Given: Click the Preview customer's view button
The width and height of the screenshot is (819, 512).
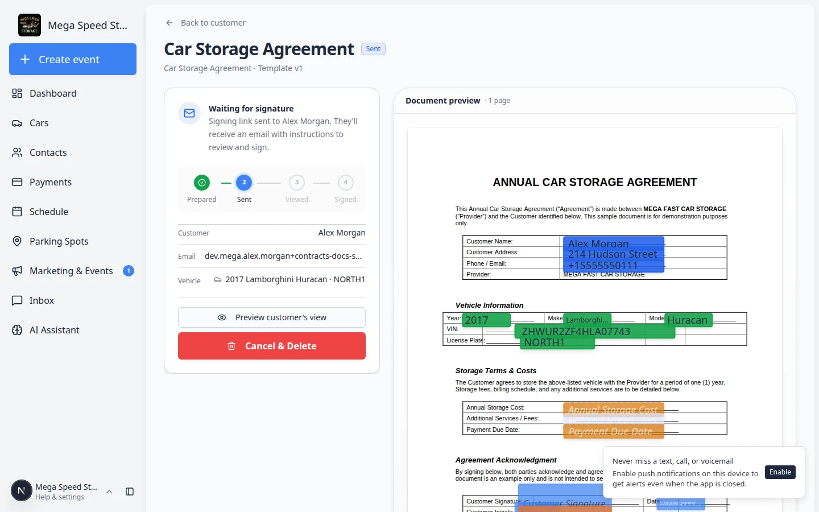Looking at the screenshot, I should (272, 317).
